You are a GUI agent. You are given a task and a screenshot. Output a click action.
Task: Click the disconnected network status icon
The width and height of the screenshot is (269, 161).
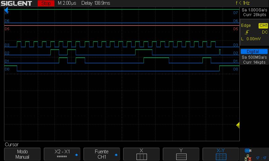[248, 158]
